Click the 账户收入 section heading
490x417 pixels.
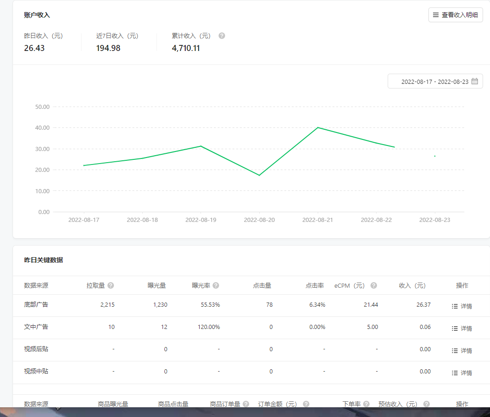(37, 15)
